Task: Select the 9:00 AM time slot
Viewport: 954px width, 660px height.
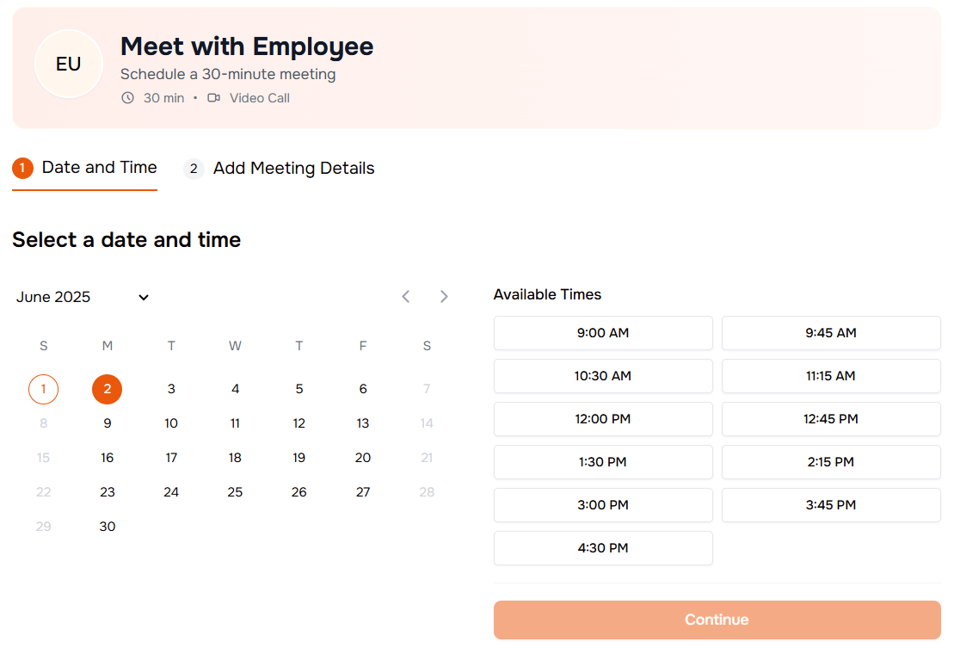Action: coord(603,333)
